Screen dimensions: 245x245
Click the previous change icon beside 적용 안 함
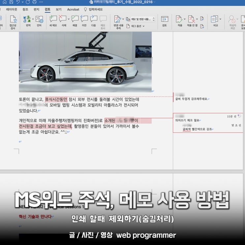coord(202,18)
